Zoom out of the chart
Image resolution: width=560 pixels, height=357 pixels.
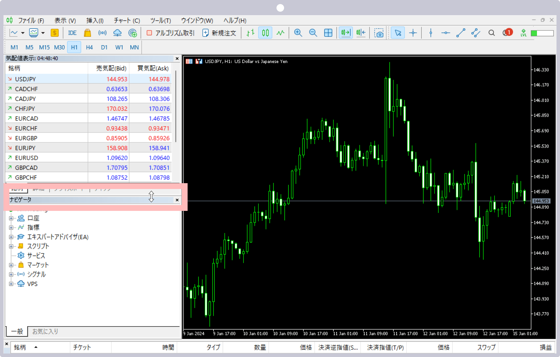point(313,33)
